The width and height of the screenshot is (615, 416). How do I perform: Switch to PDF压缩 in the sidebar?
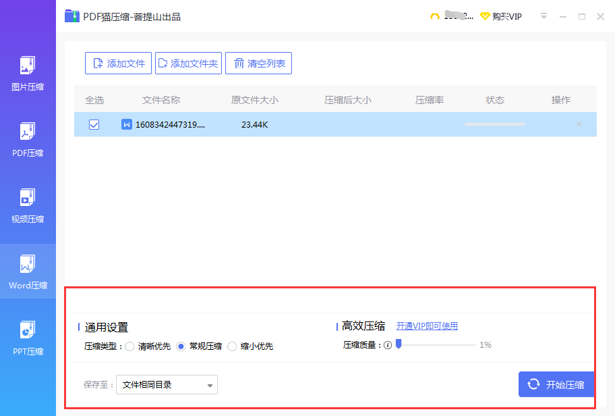(28, 139)
